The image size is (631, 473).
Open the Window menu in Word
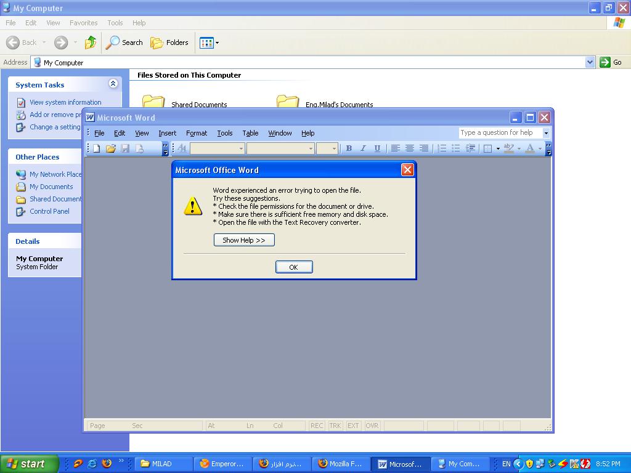pos(280,133)
